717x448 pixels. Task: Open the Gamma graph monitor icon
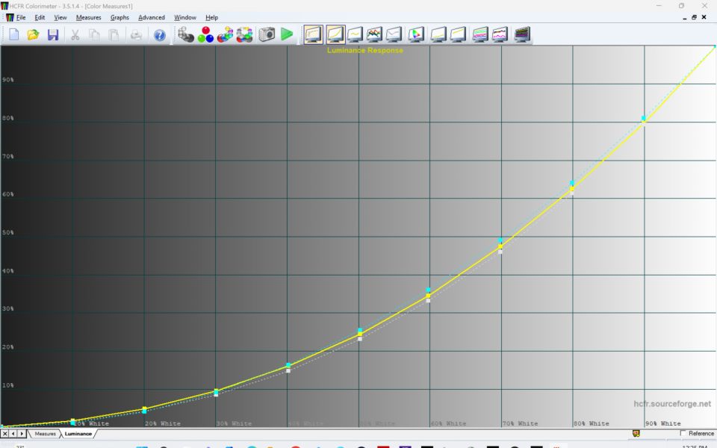point(355,35)
